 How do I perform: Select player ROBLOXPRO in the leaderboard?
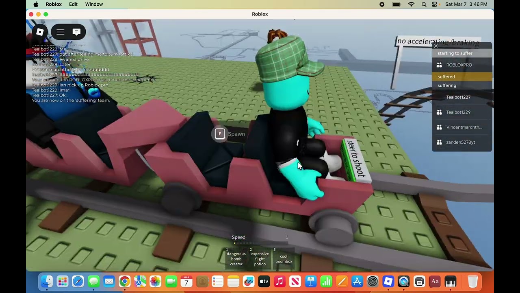tap(462, 65)
